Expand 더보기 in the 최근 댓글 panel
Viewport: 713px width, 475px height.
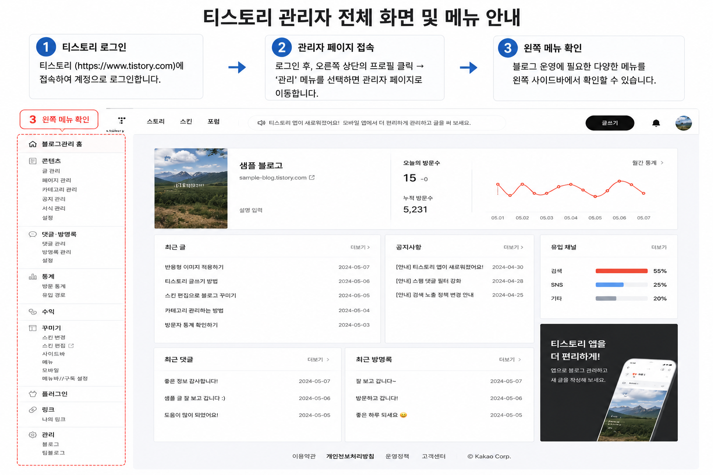point(318,359)
